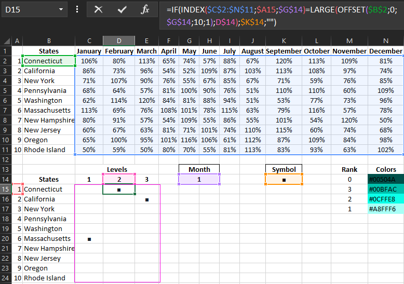Select column K header
Screen dimensions: 404x284
pos(284,41)
